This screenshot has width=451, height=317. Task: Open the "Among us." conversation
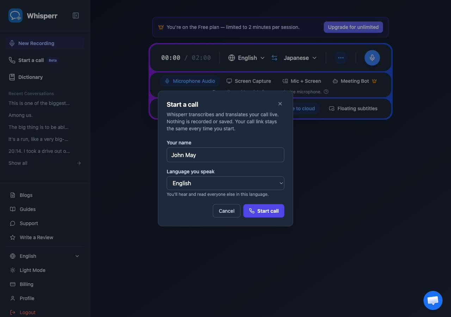(x=20, y=115)
